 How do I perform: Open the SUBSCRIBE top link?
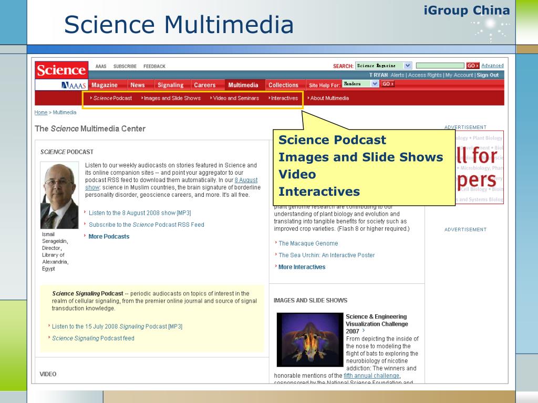coord(125,66)
